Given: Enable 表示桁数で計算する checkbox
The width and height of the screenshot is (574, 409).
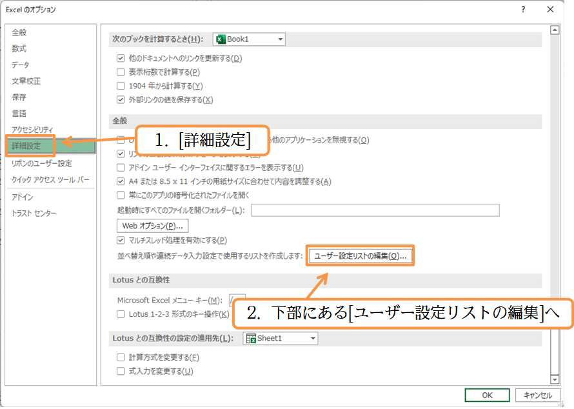Looking at the screenshot, I should tap(121, 72).
